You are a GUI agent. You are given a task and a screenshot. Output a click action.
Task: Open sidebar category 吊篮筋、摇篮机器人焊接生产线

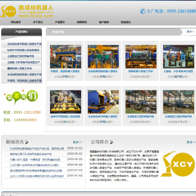point(24,81)
